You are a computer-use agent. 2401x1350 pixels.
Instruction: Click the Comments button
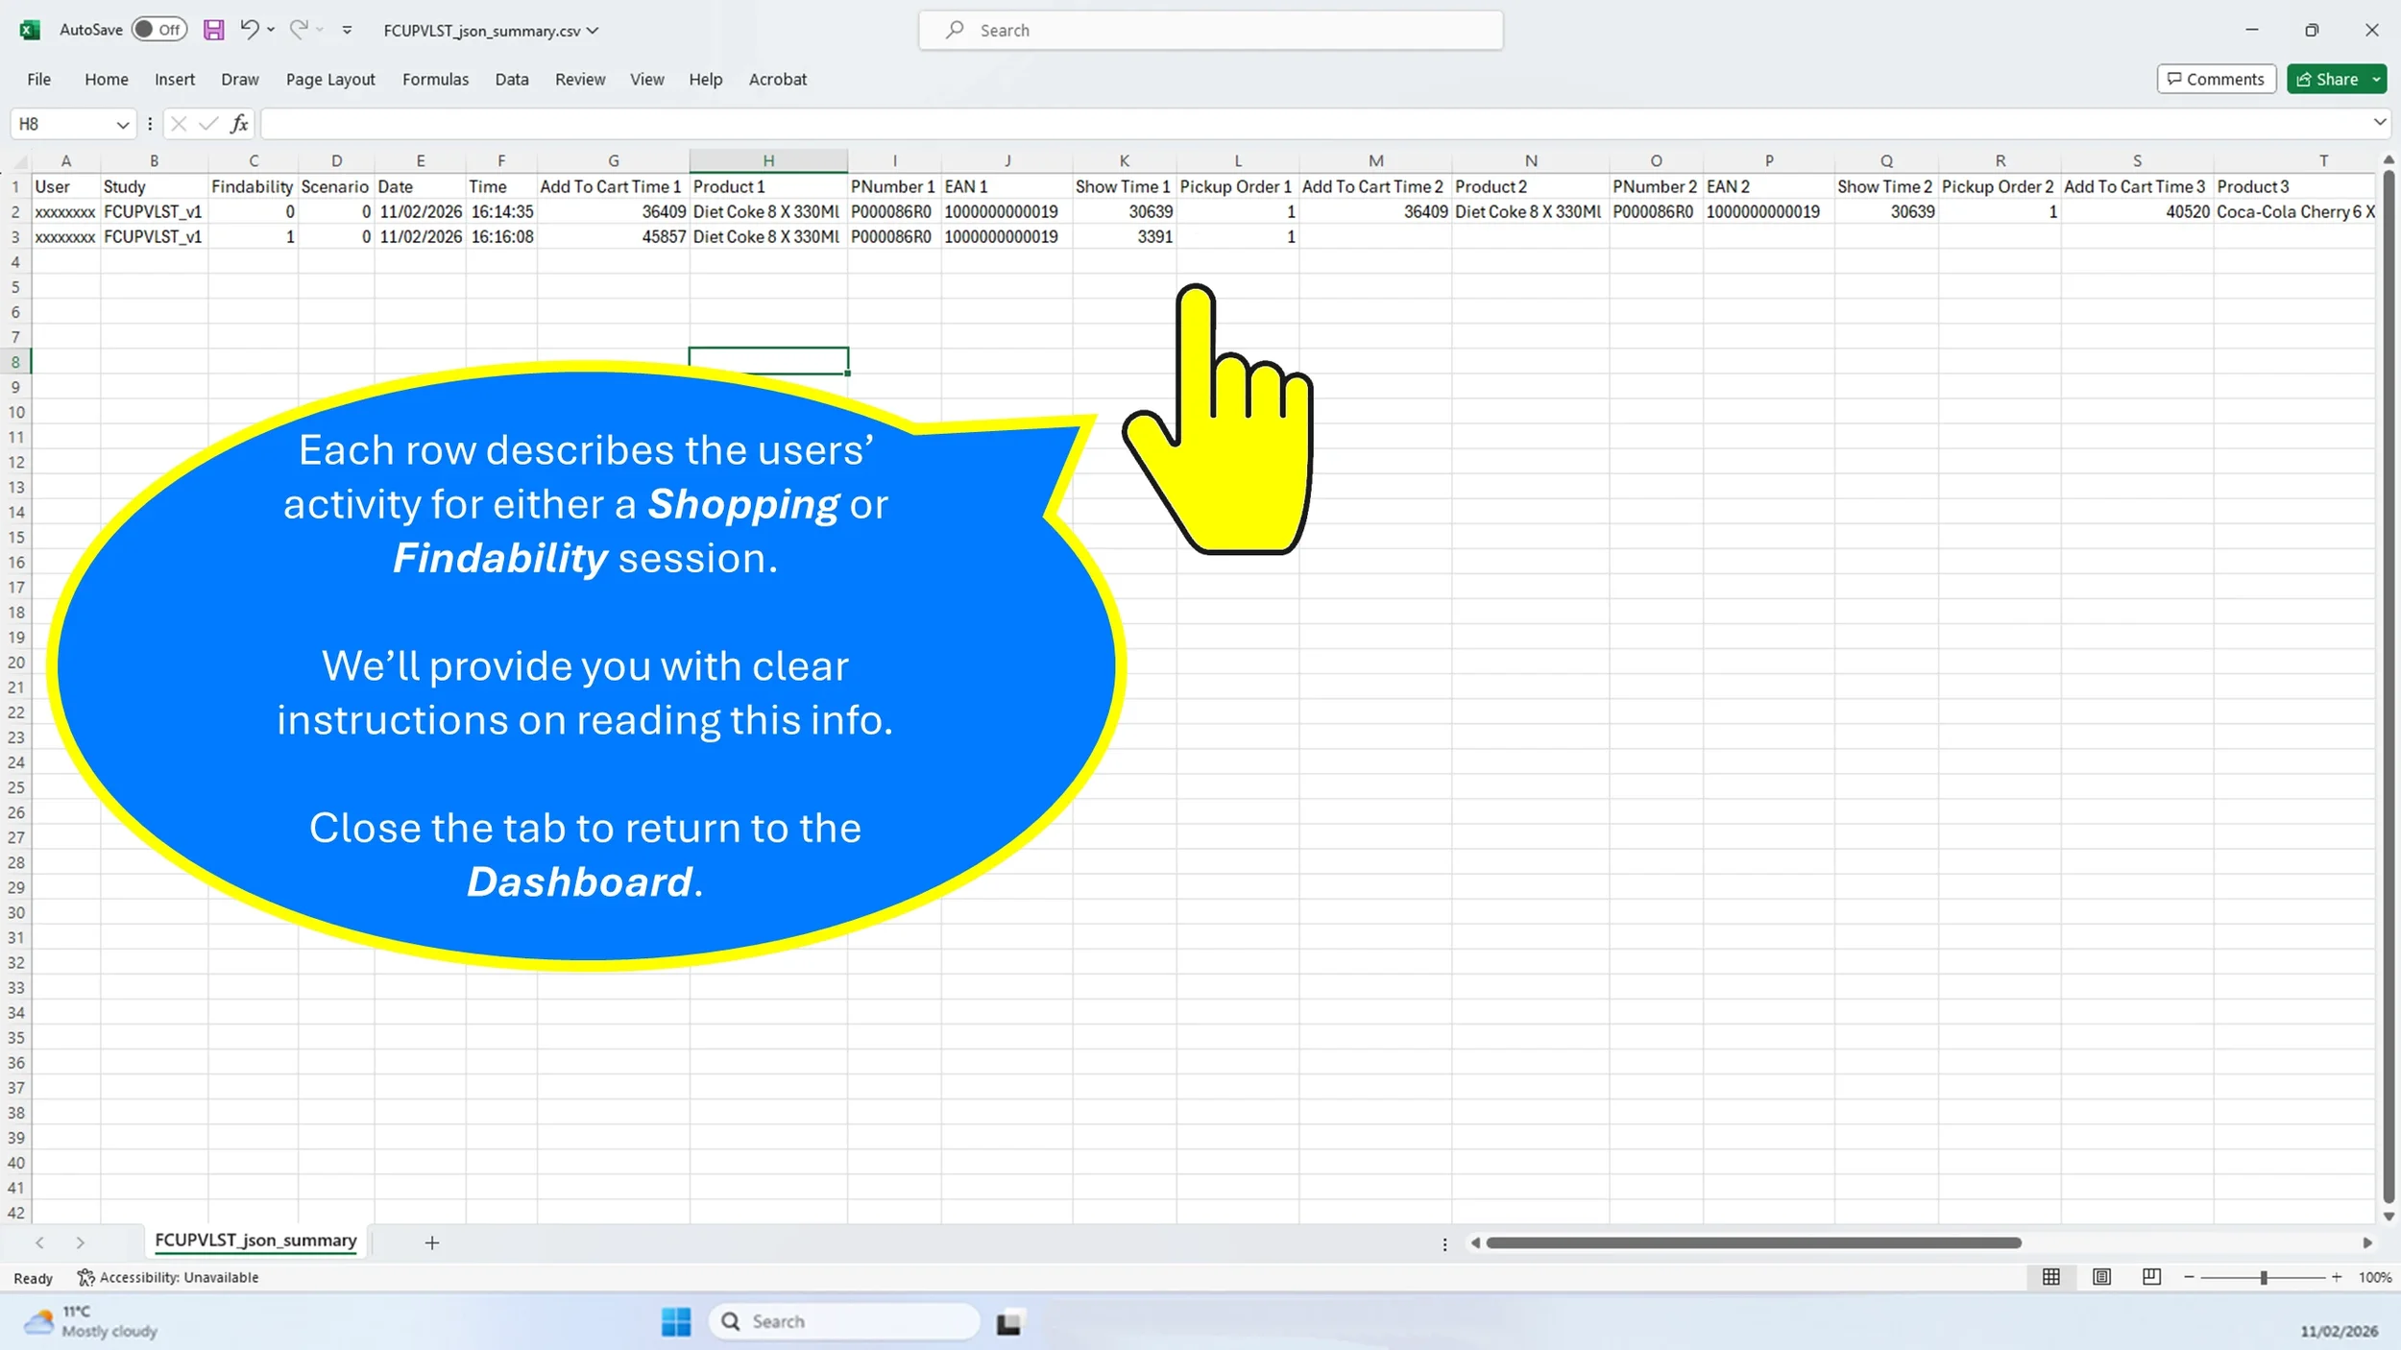2216,80
